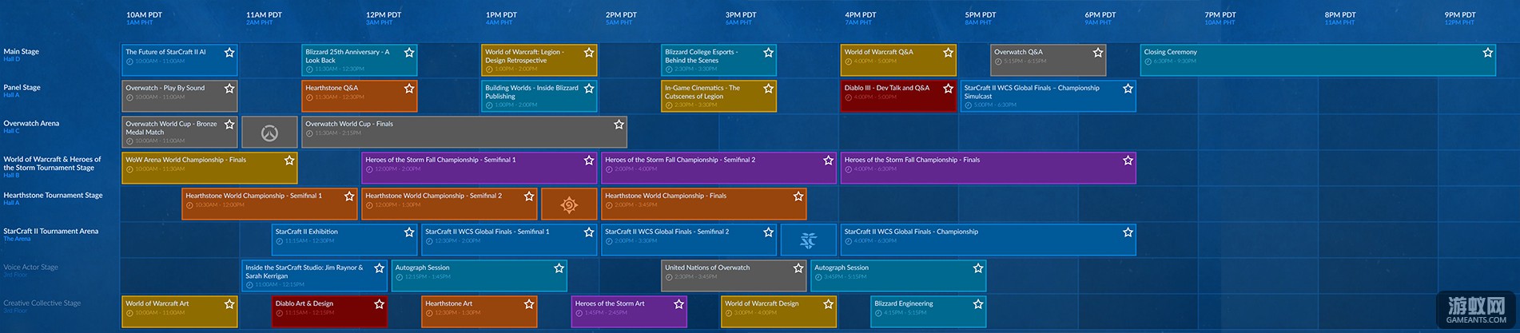Star the World of Warcraft Art session

229,304
